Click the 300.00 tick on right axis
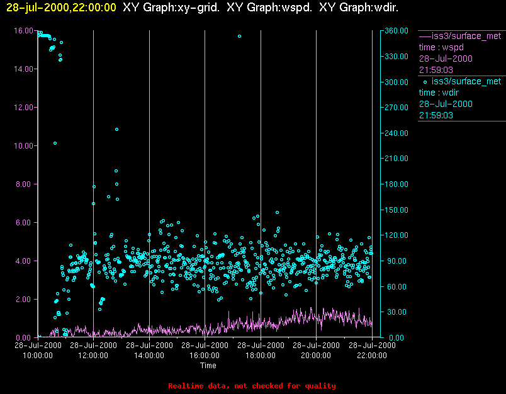Viewport: 506px width, 394px height. (396, 82)
